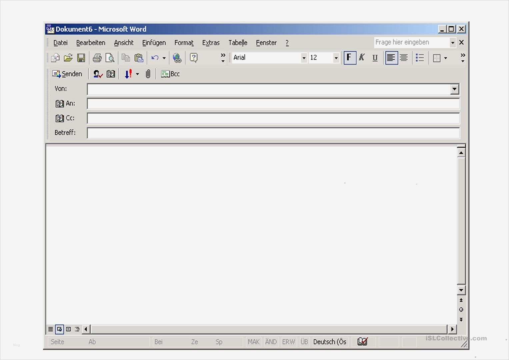The image size is (509, 360).
Task: Open the Extras menu
Action: [211, 43]
